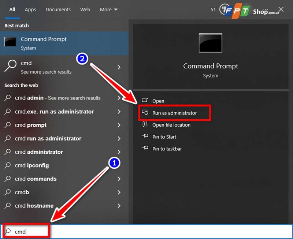
Task: Open the Documents search tab
Action: [58, 10]
